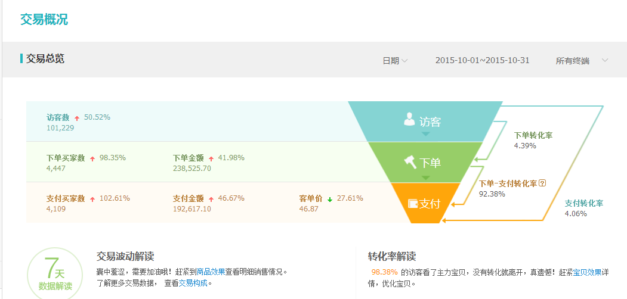This screenshot has height=299, width=627.
Task: Open the 宝贝效果 link
Action: (587, 272)
